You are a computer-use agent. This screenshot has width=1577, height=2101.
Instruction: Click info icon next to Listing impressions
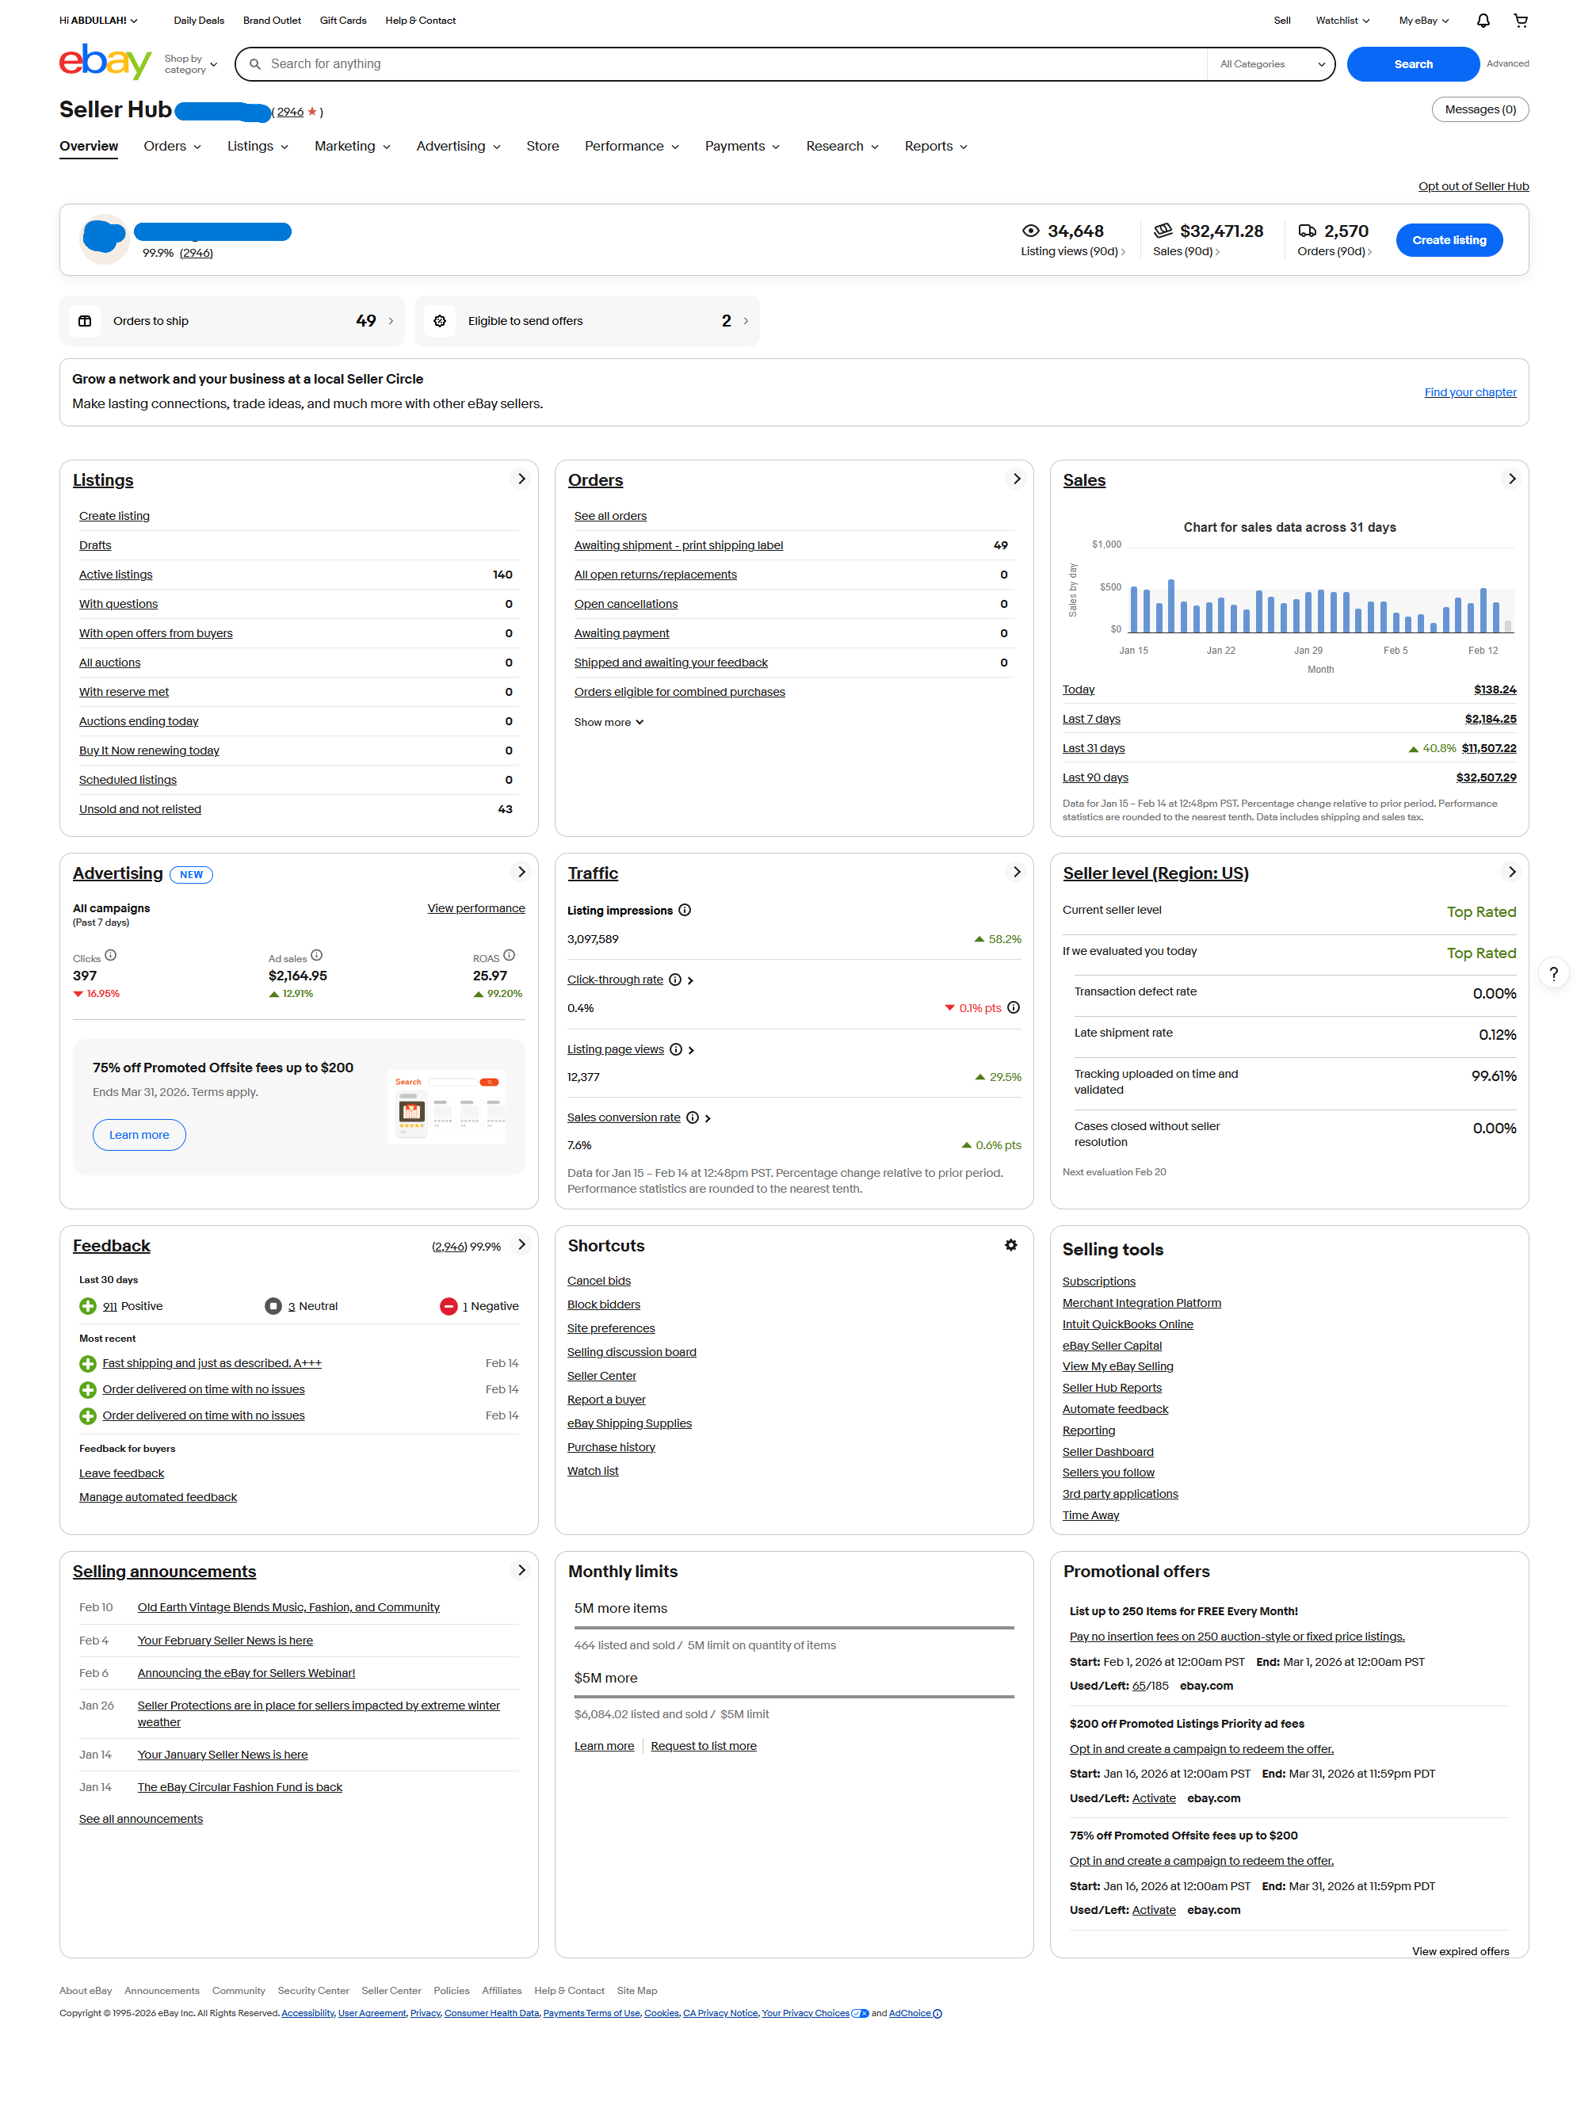click(x=684, y=910)
